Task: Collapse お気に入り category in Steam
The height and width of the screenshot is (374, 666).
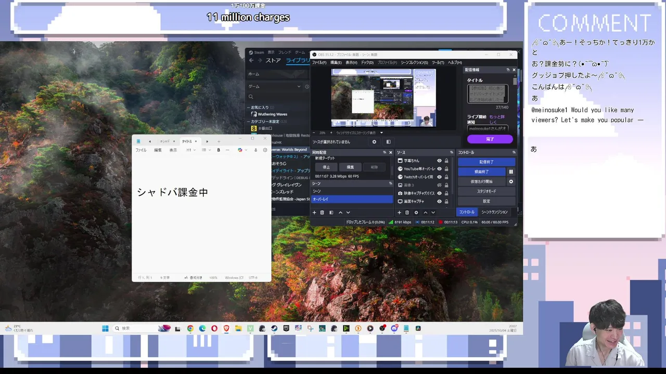Action: click(x=248, y=108)
